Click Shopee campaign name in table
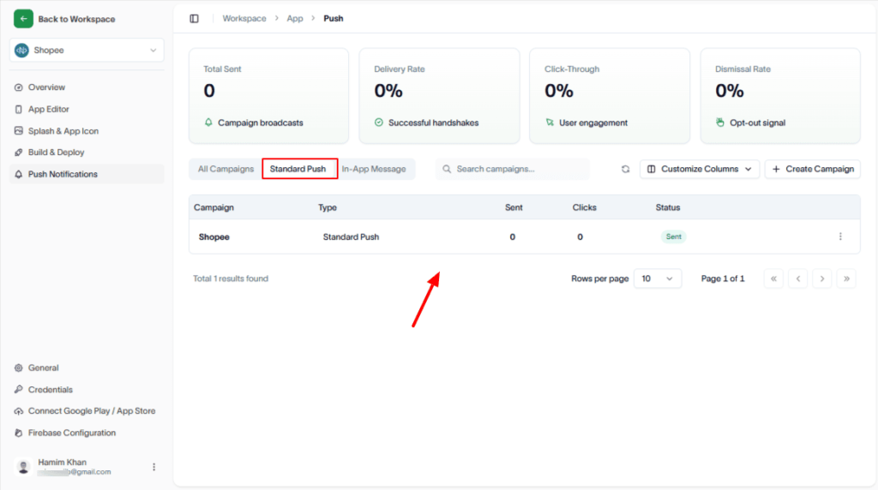Image resolution: width=878 pixels, height=490 pixels. point(213,237)
